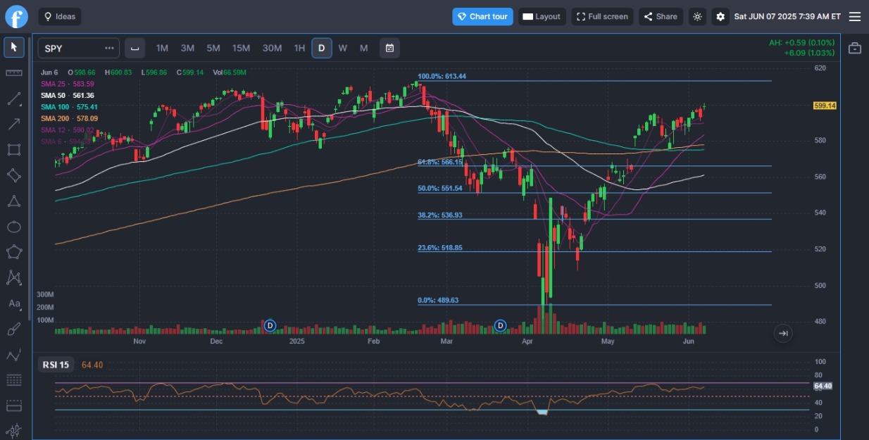Click the 23.6%: 518.85 Fibonacci label
This screenshot has width=869, height=440.
(x=440, y=248)
